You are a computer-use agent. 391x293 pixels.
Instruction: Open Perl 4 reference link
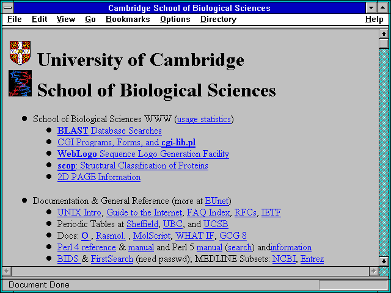point(87,247)
